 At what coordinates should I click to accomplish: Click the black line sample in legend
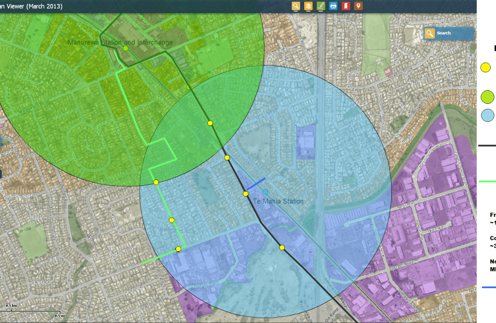[x=487, y=145]
